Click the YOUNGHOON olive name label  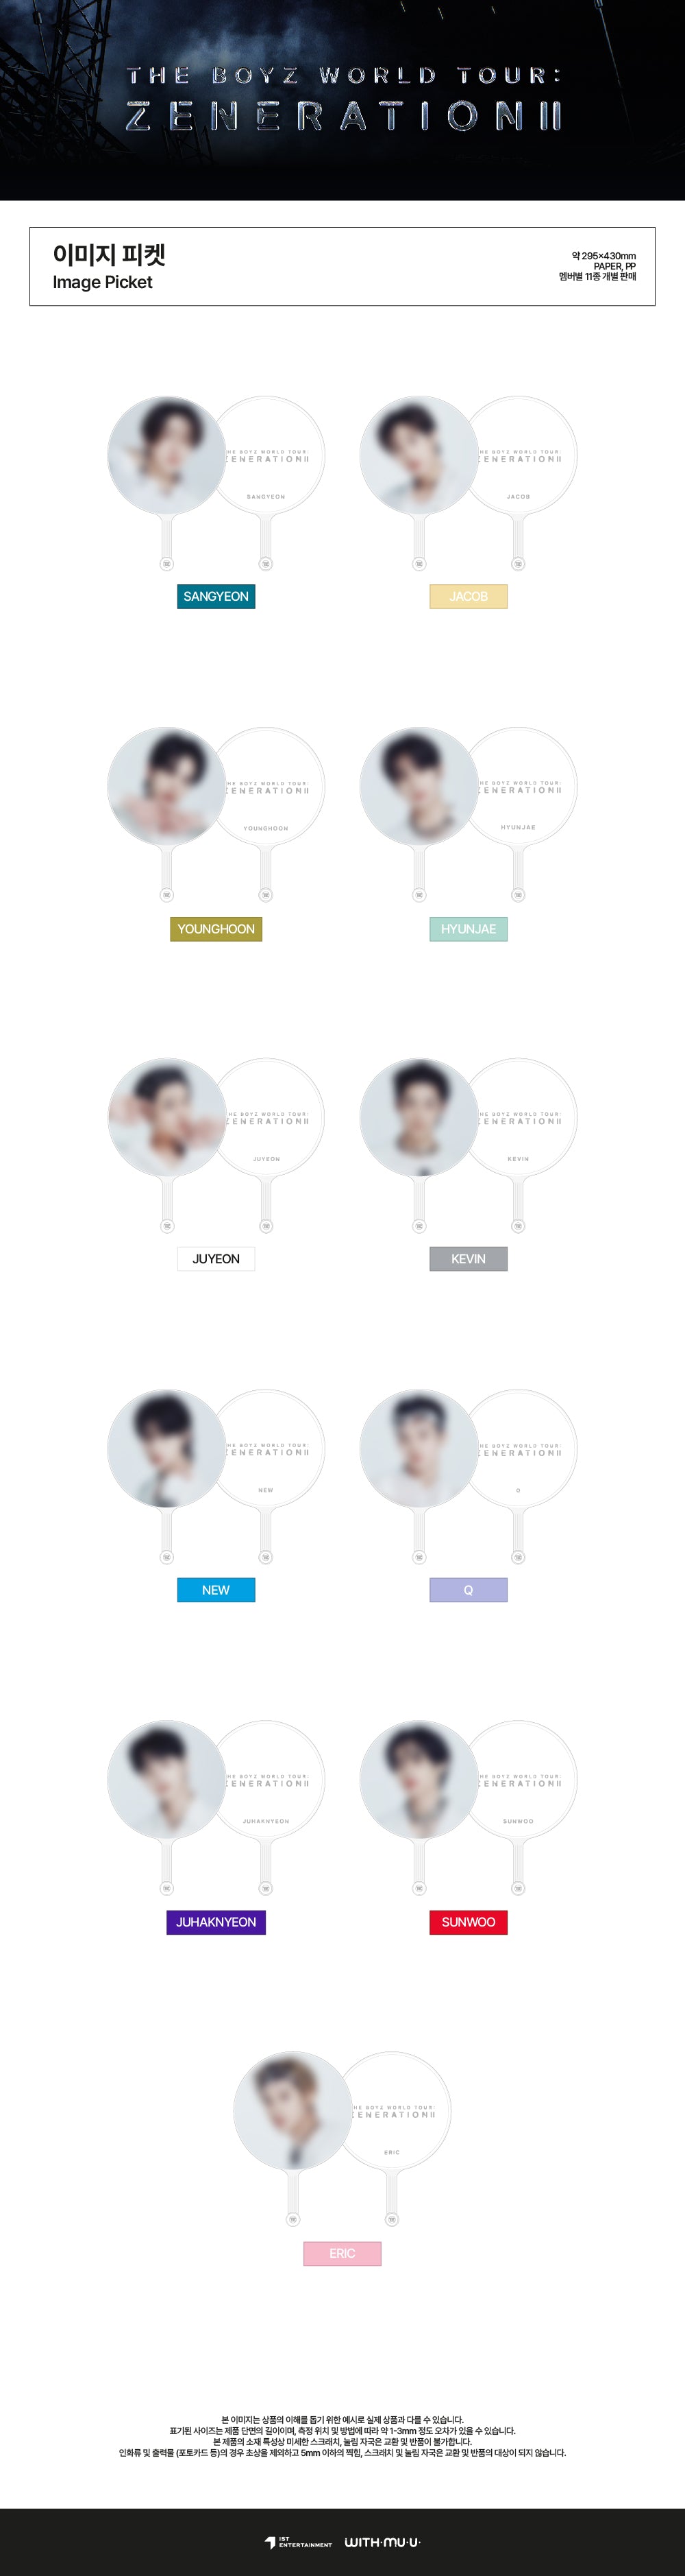(x=216, y=929)
